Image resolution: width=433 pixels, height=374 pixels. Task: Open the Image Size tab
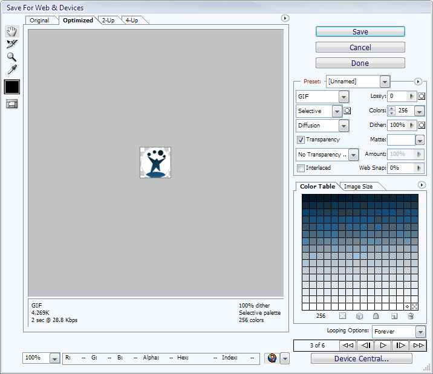[358, 187]
